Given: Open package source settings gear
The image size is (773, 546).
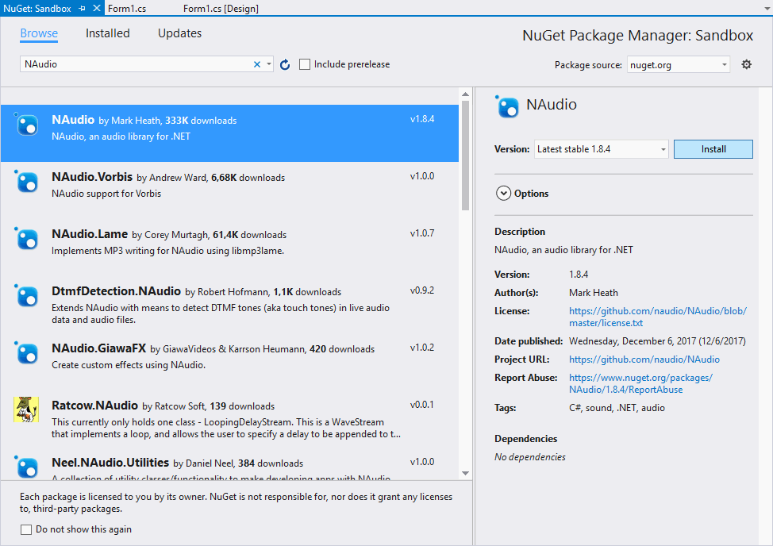Looking at the screenshot, I should pyautogui.click(x=746, y=64).
